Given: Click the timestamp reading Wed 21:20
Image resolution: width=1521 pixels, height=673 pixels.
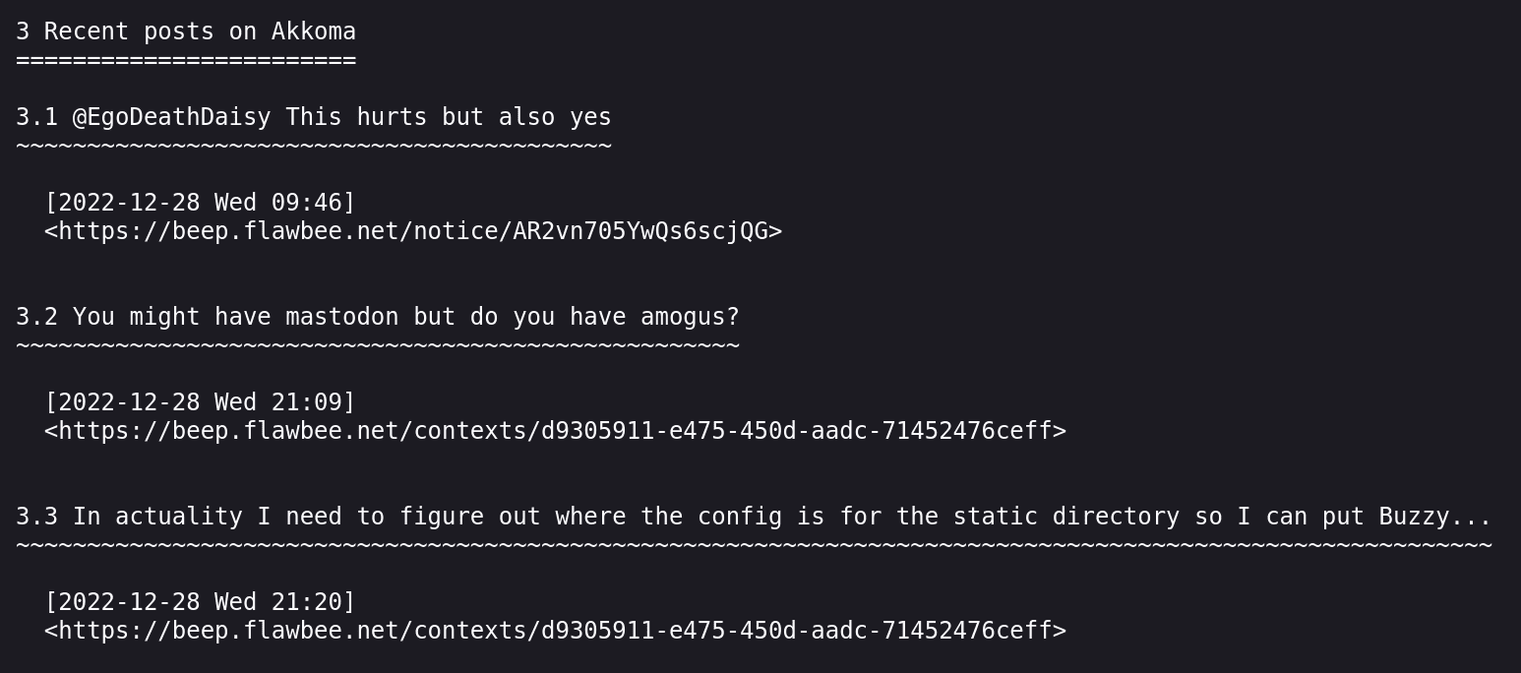Looking at the screenshot, I should (x=200, y=602).
